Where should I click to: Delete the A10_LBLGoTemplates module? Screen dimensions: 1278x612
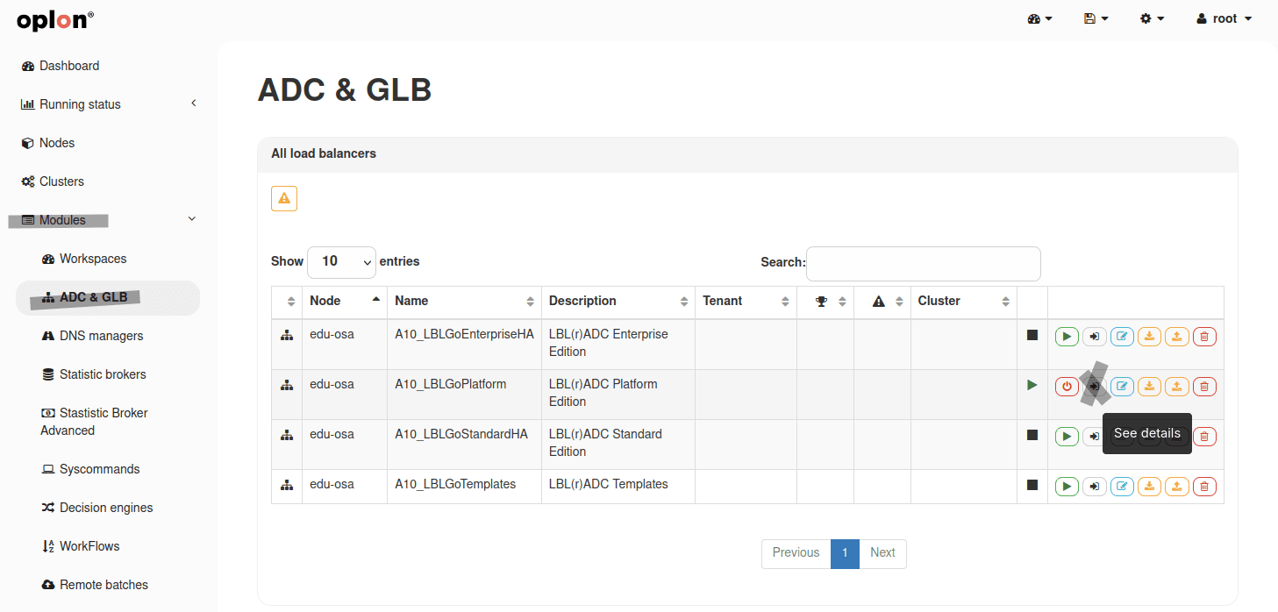click(1204, 486)
